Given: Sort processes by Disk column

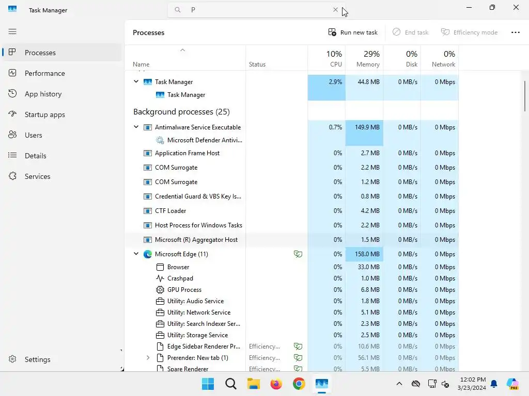Looking at the screenshot, I should tap(402, 58).
